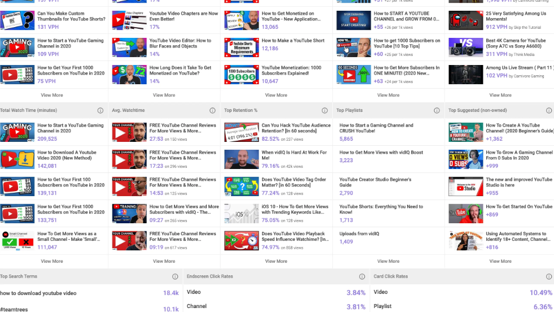
Task: Show info for Top Playlists panel
Action: (x=437, y=111)
